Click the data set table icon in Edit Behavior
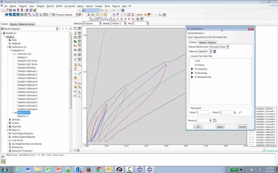Screen dimensions: 278x173 click(215, 52)
